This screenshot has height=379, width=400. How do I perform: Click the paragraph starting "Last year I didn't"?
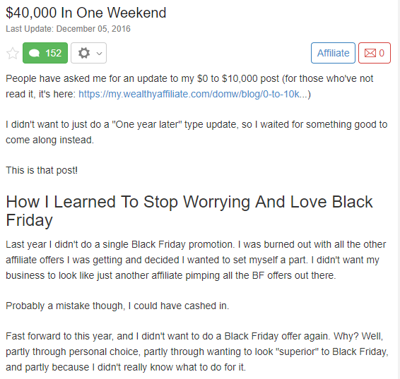[196, 260]
